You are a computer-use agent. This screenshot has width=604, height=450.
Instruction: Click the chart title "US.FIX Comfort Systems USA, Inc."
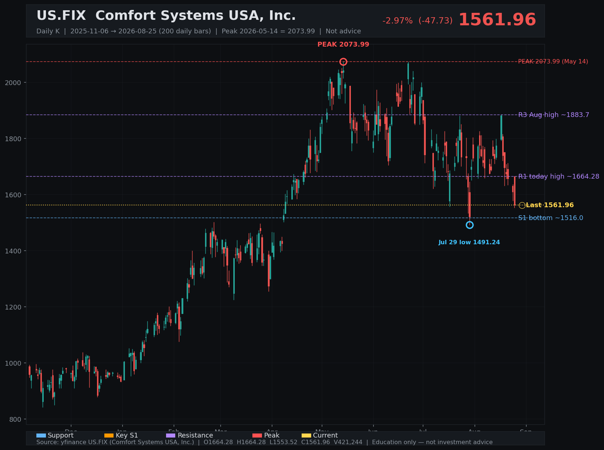(x=166, y=16)
